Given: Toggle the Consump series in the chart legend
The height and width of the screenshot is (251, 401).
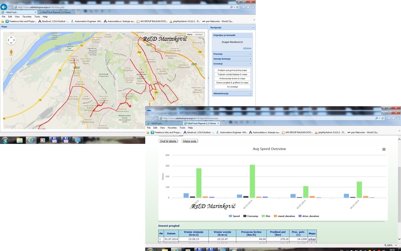Looking at the screenshot, I should click(251, 216).
